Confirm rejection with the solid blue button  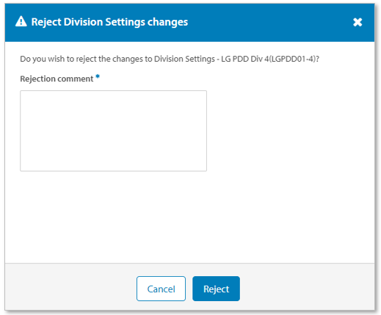click(216, 289)
